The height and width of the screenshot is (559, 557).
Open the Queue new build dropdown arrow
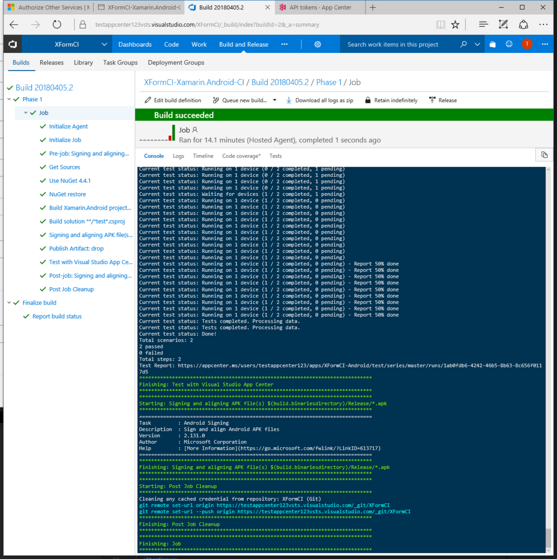click(274, 100)
